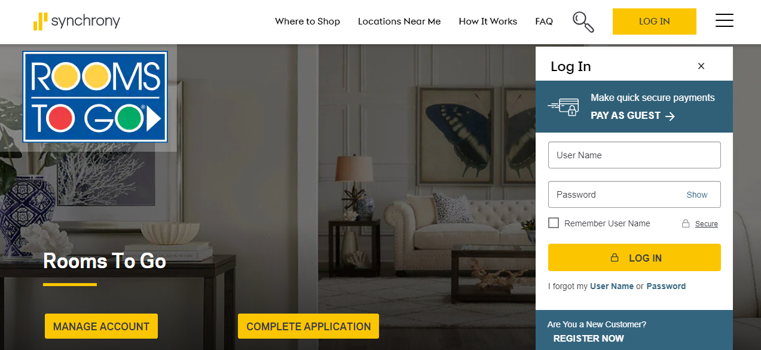
Task: Open the FAQ navigation link
Action: click(544, 22)
